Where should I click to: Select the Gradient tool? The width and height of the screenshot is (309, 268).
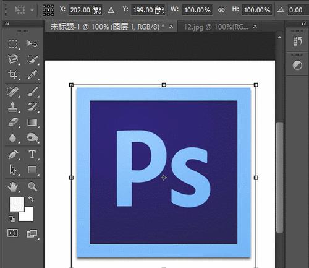(x=32, y=122)
